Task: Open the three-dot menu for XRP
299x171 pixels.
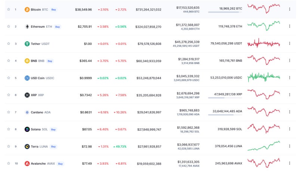Action: pyautogui.click(x=289, y=95)
